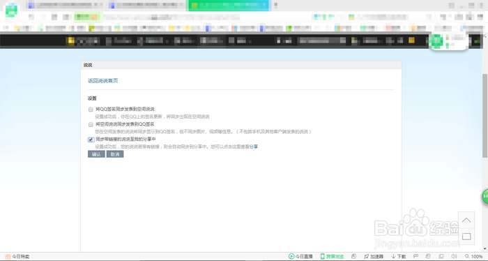Click the 确认 button

click(x=96, y=154)
